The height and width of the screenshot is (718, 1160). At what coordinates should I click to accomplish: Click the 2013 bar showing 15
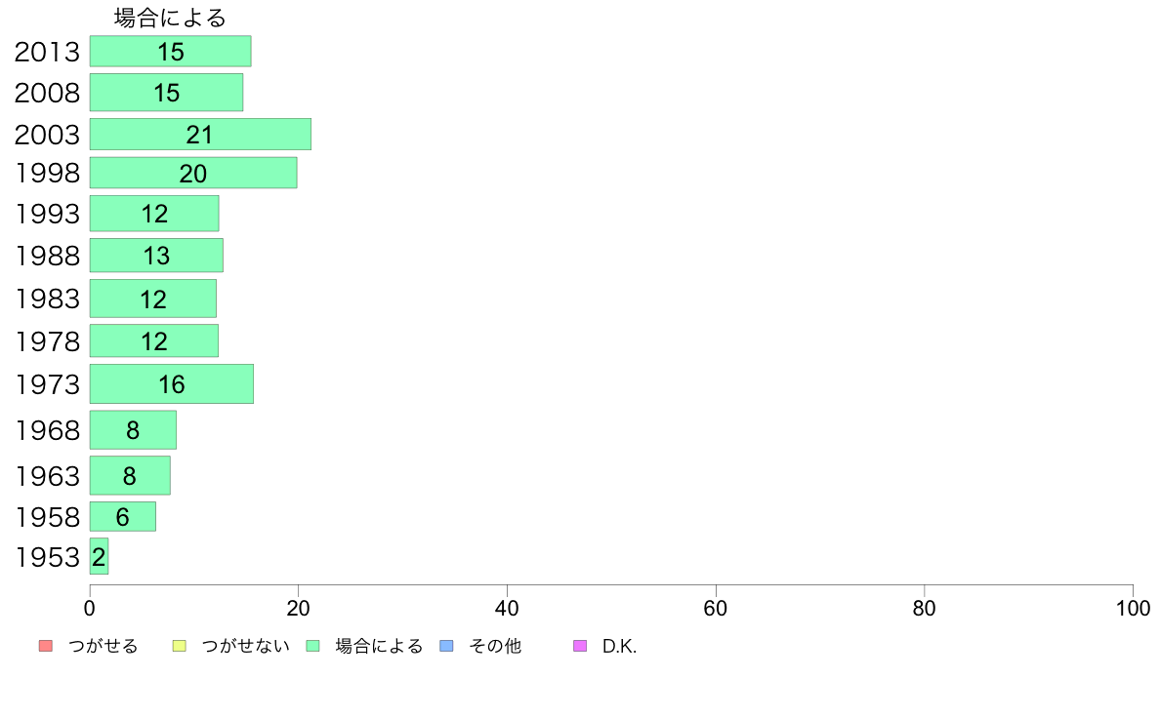(170, 51)
